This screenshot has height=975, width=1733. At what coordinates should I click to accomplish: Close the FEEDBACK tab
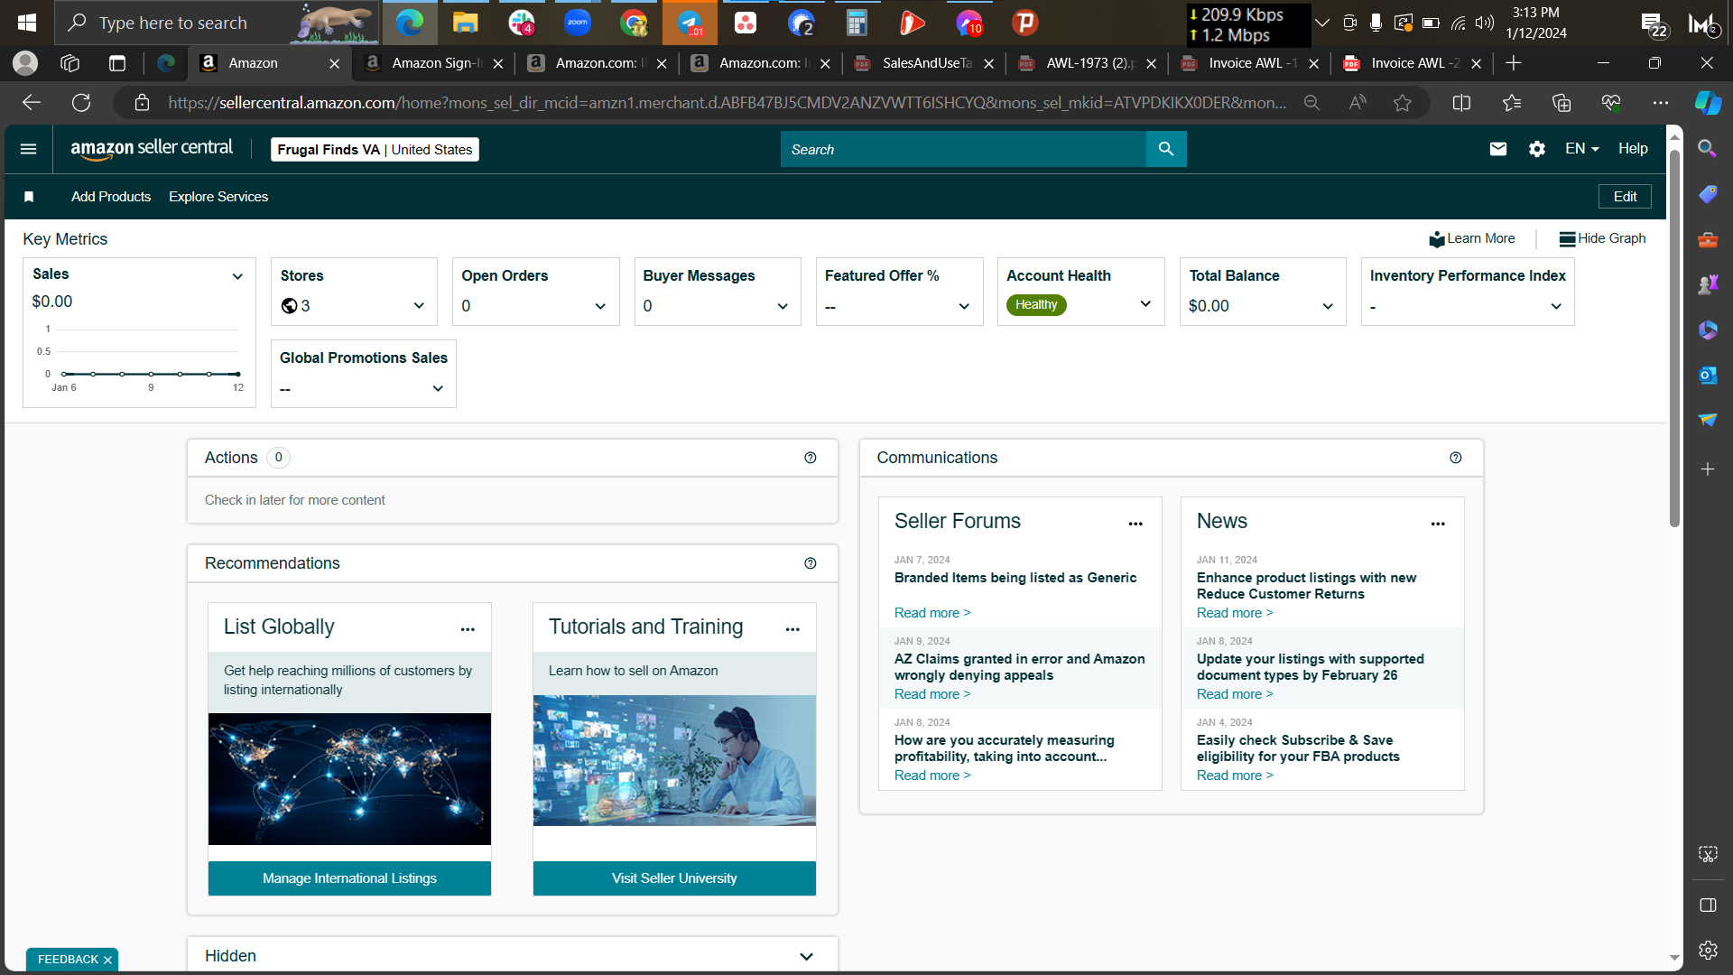pyautogui.click(x=107, y=960)
